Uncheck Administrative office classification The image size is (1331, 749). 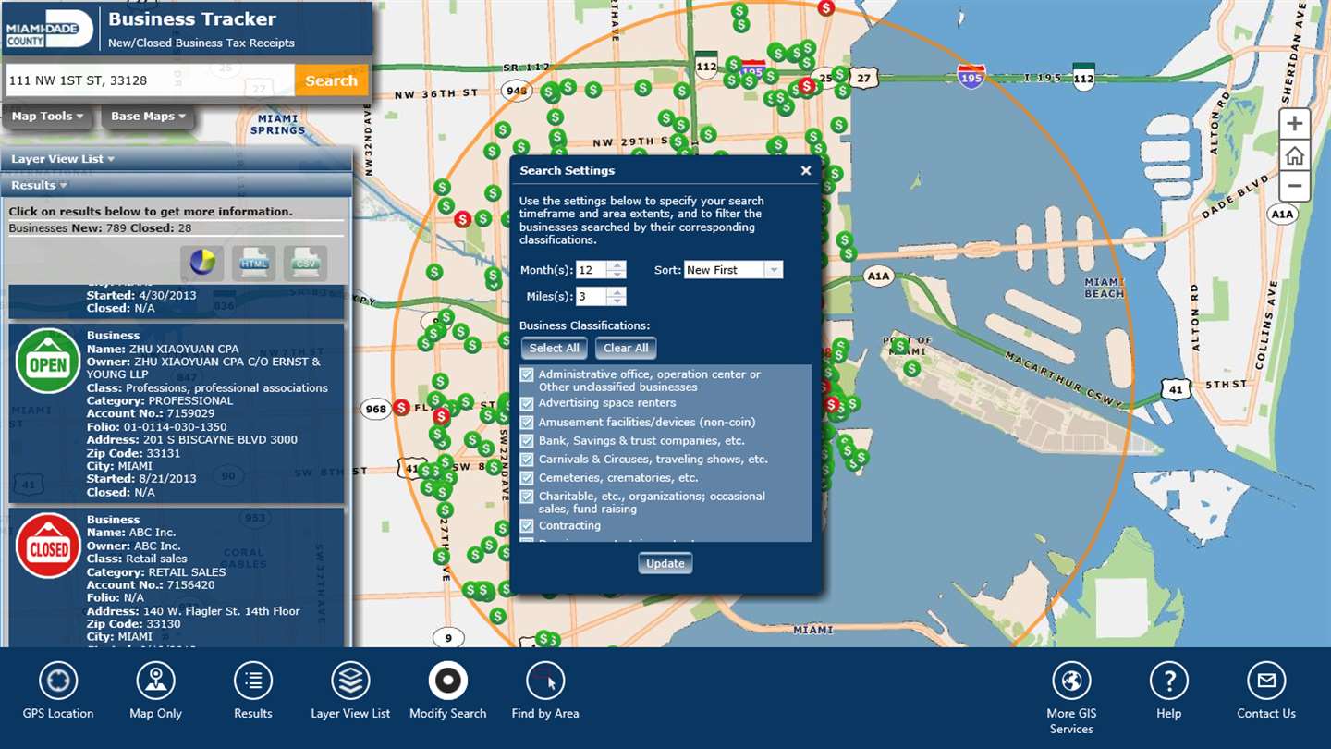click(x=527, y=375)
